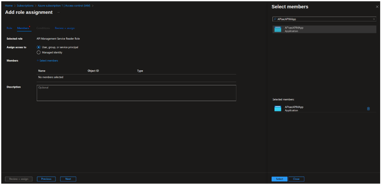Click the Add role assignment heading
381x184 pixels.
(29, 12)
